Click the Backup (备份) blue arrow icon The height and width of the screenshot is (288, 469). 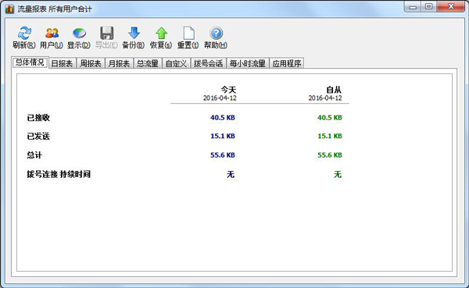[x=134, y=33]
